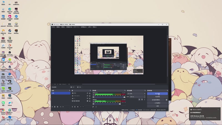The image size is (222, 125).
Task: Open 桌面音频 channel three-dot menu
Action: (93, 102)
